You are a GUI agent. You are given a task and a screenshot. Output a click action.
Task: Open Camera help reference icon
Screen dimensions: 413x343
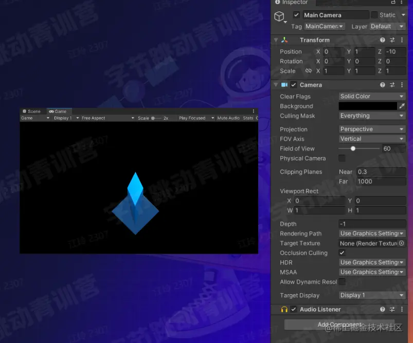click(x=383, y=85)
